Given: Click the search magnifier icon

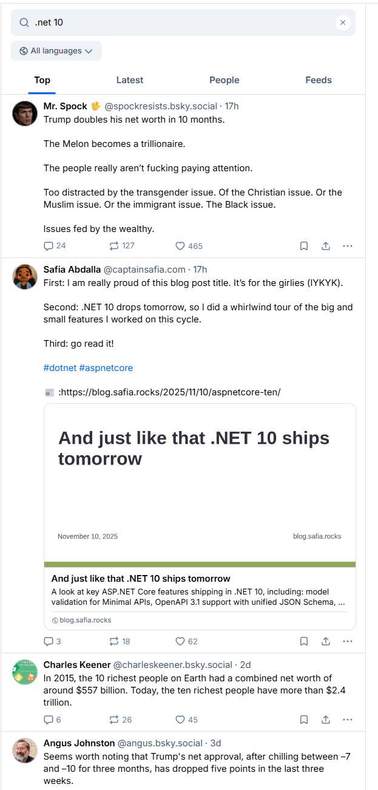Looking at the screenshot, I should tap(24, 22).
